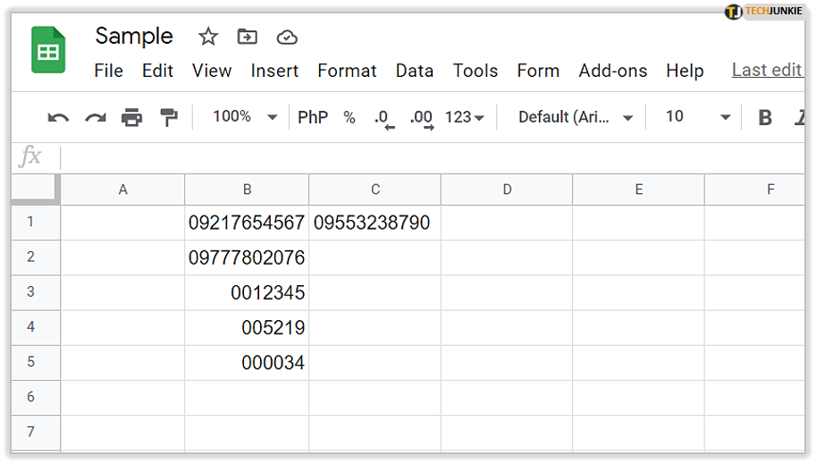The width and height of the screenshot is (816, 464).
Task: Open the Last edit history link
Action: [x=766, y=70]
